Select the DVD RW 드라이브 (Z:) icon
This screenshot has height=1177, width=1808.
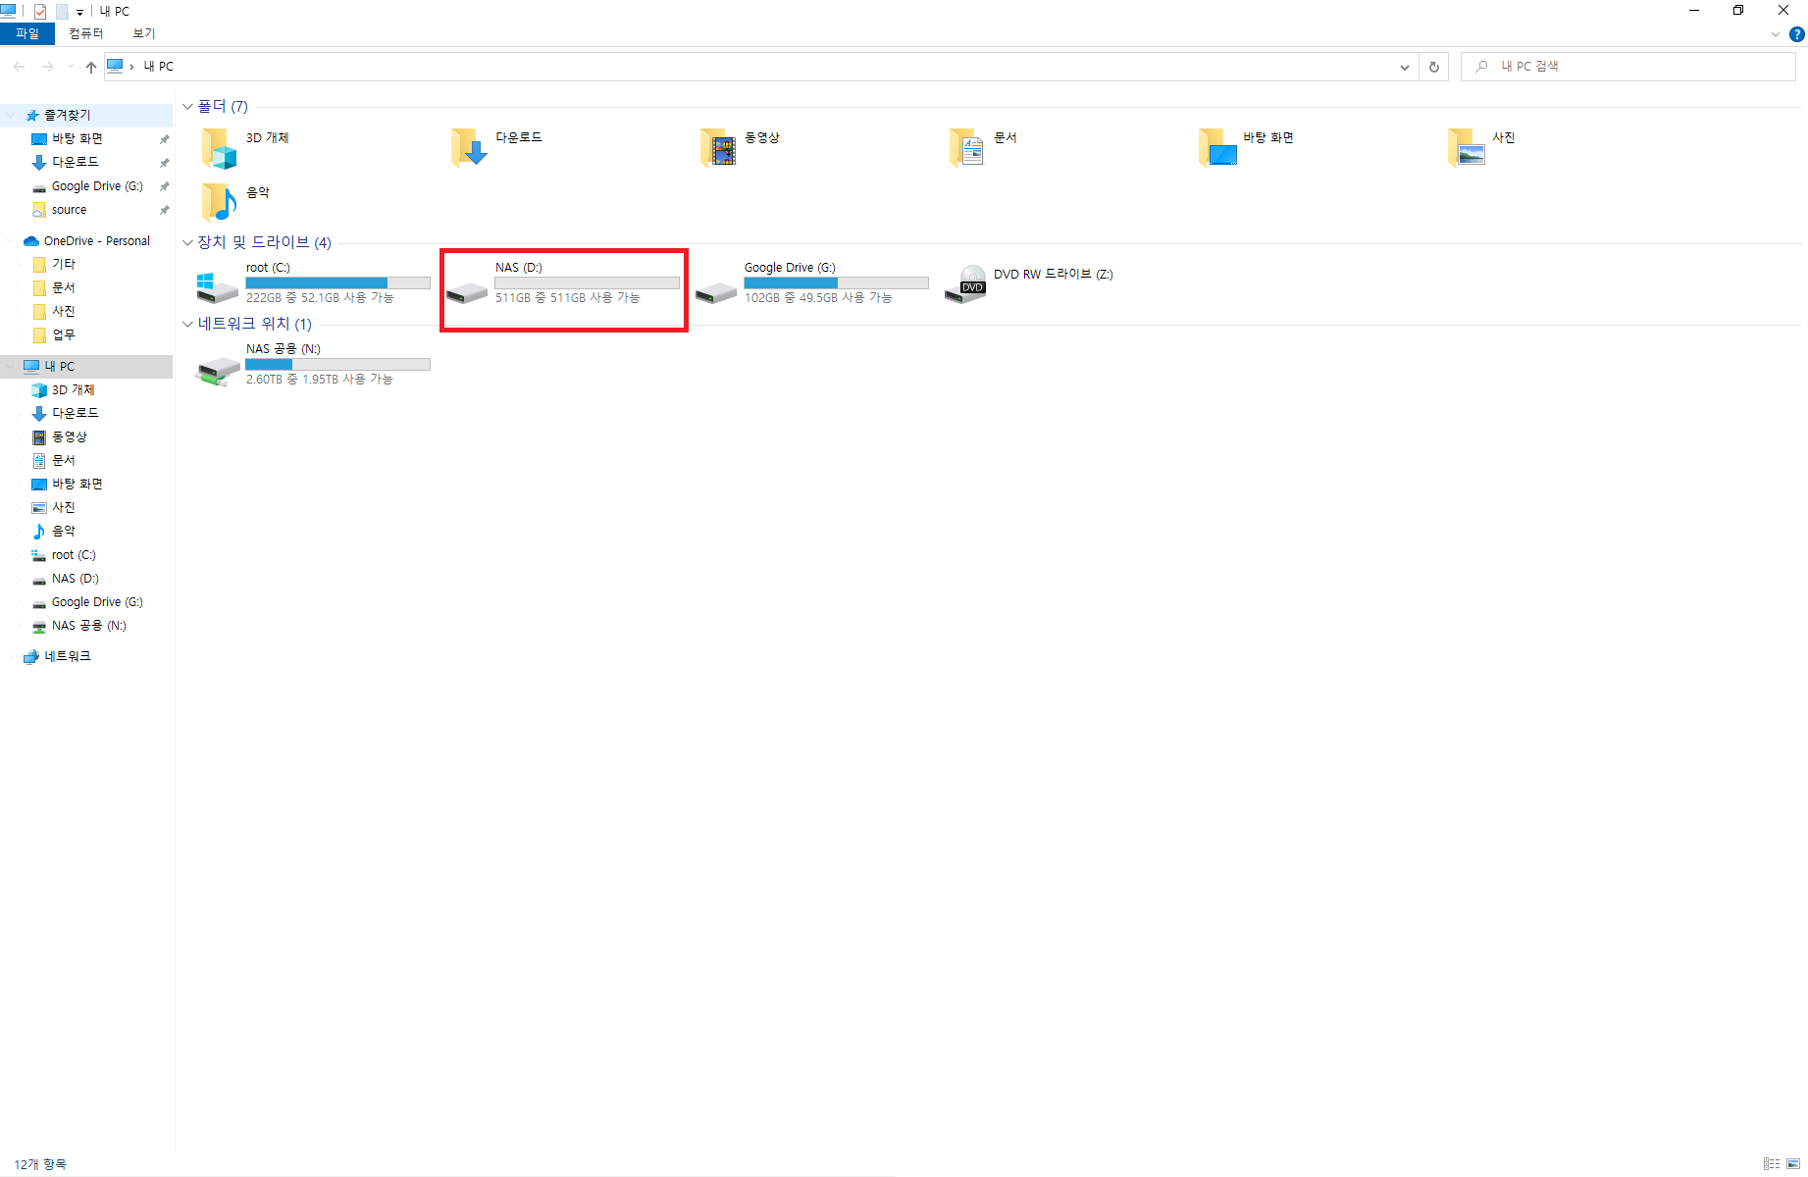(x=965, y=284)
